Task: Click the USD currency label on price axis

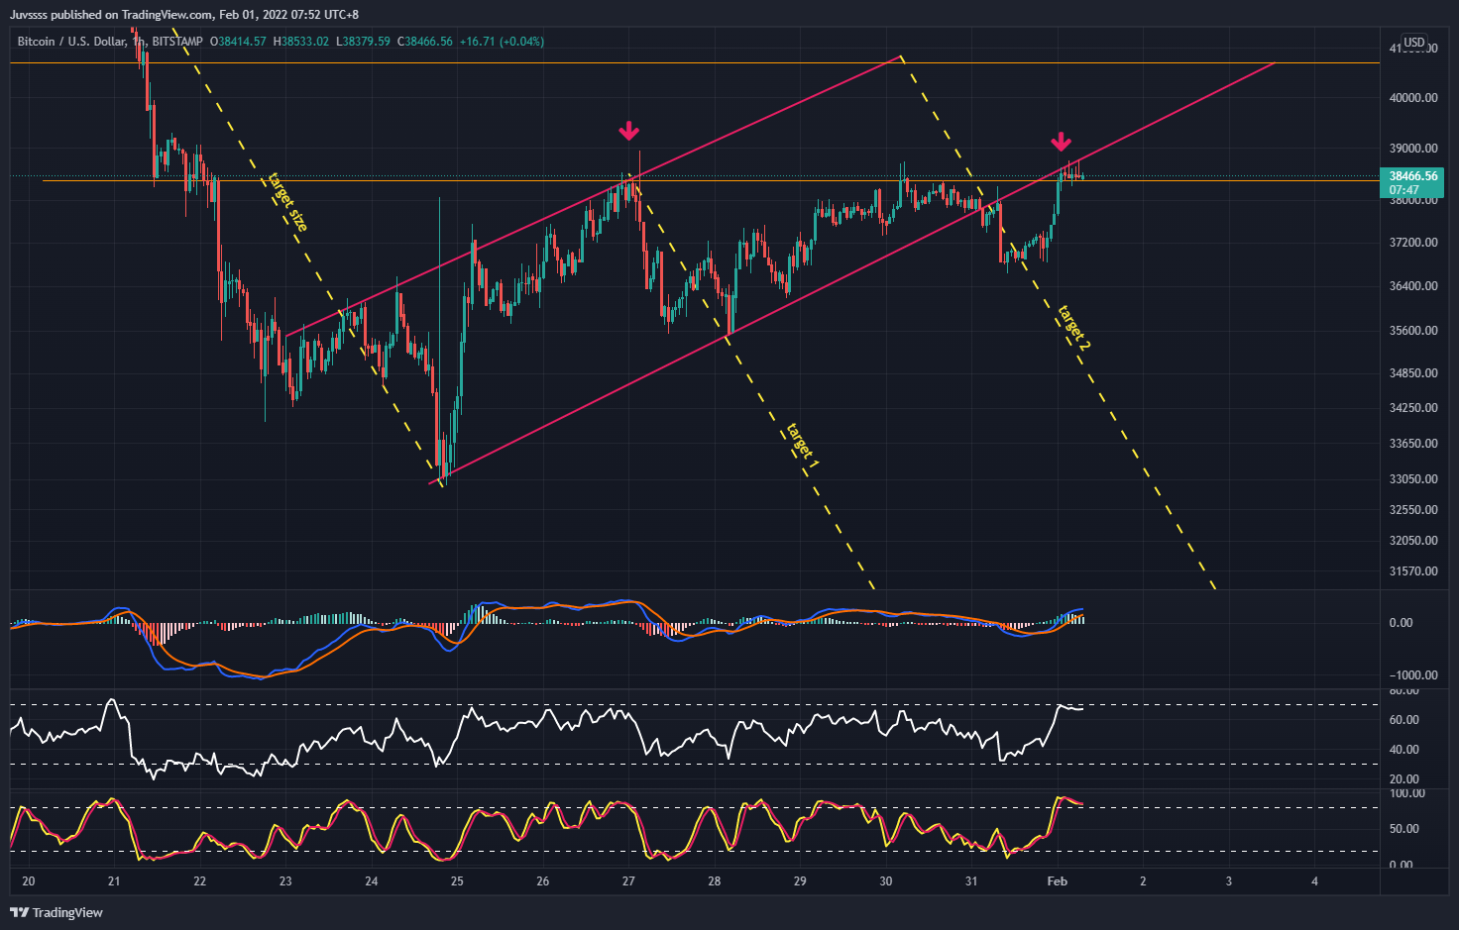Action: click(x=1414, y=43)
